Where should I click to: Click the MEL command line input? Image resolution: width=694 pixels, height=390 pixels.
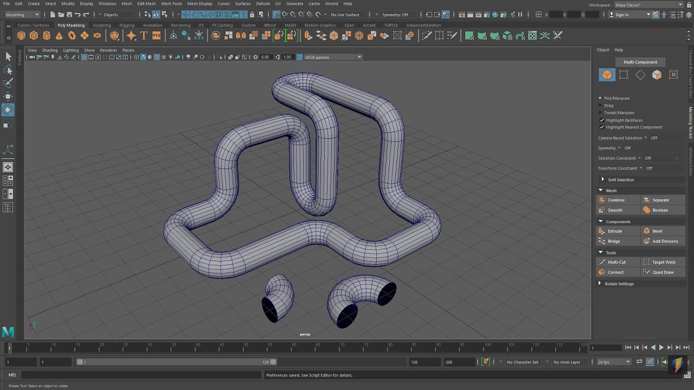[x=141, y=375]
